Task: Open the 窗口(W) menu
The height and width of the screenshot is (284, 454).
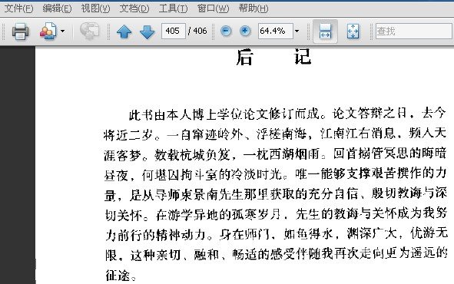Action: pyautogui.click(x=213, y=8)
